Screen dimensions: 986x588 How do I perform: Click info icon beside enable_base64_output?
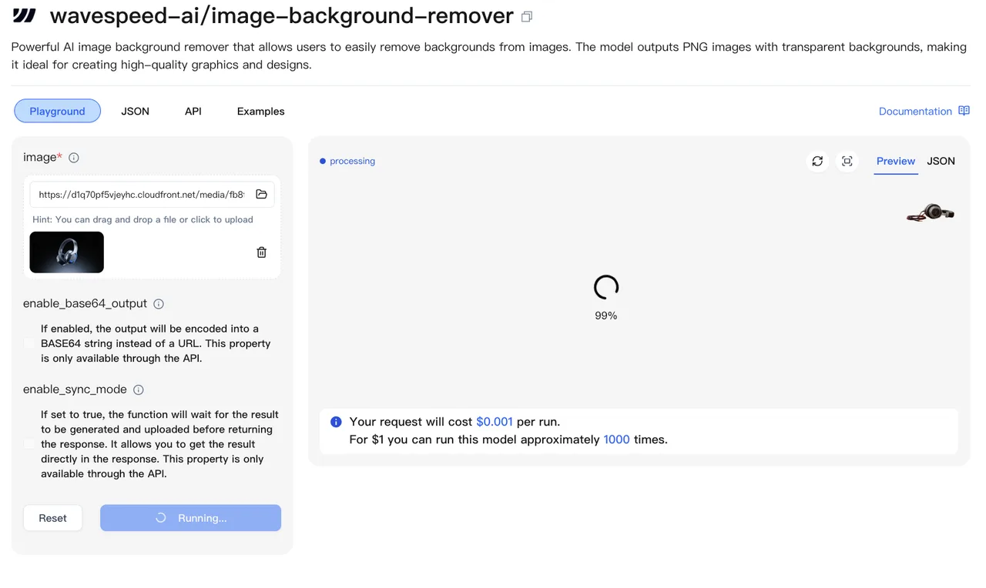click(x=159, y=304)
